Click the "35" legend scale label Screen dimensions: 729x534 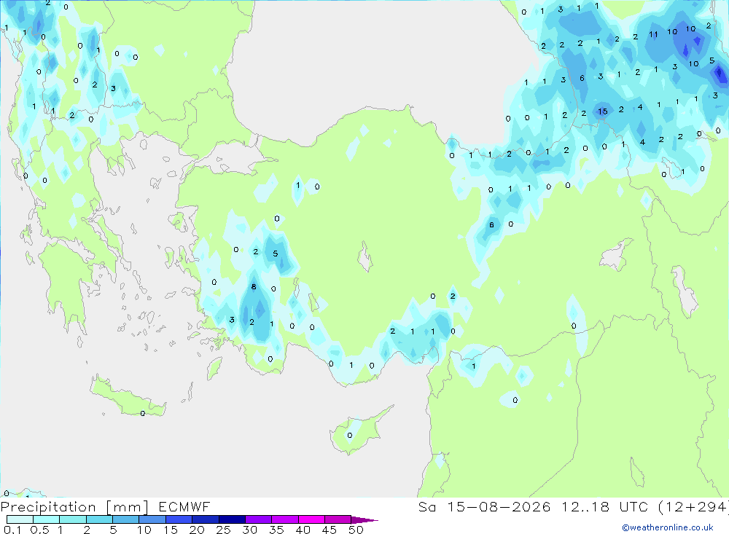coord(276,530)
